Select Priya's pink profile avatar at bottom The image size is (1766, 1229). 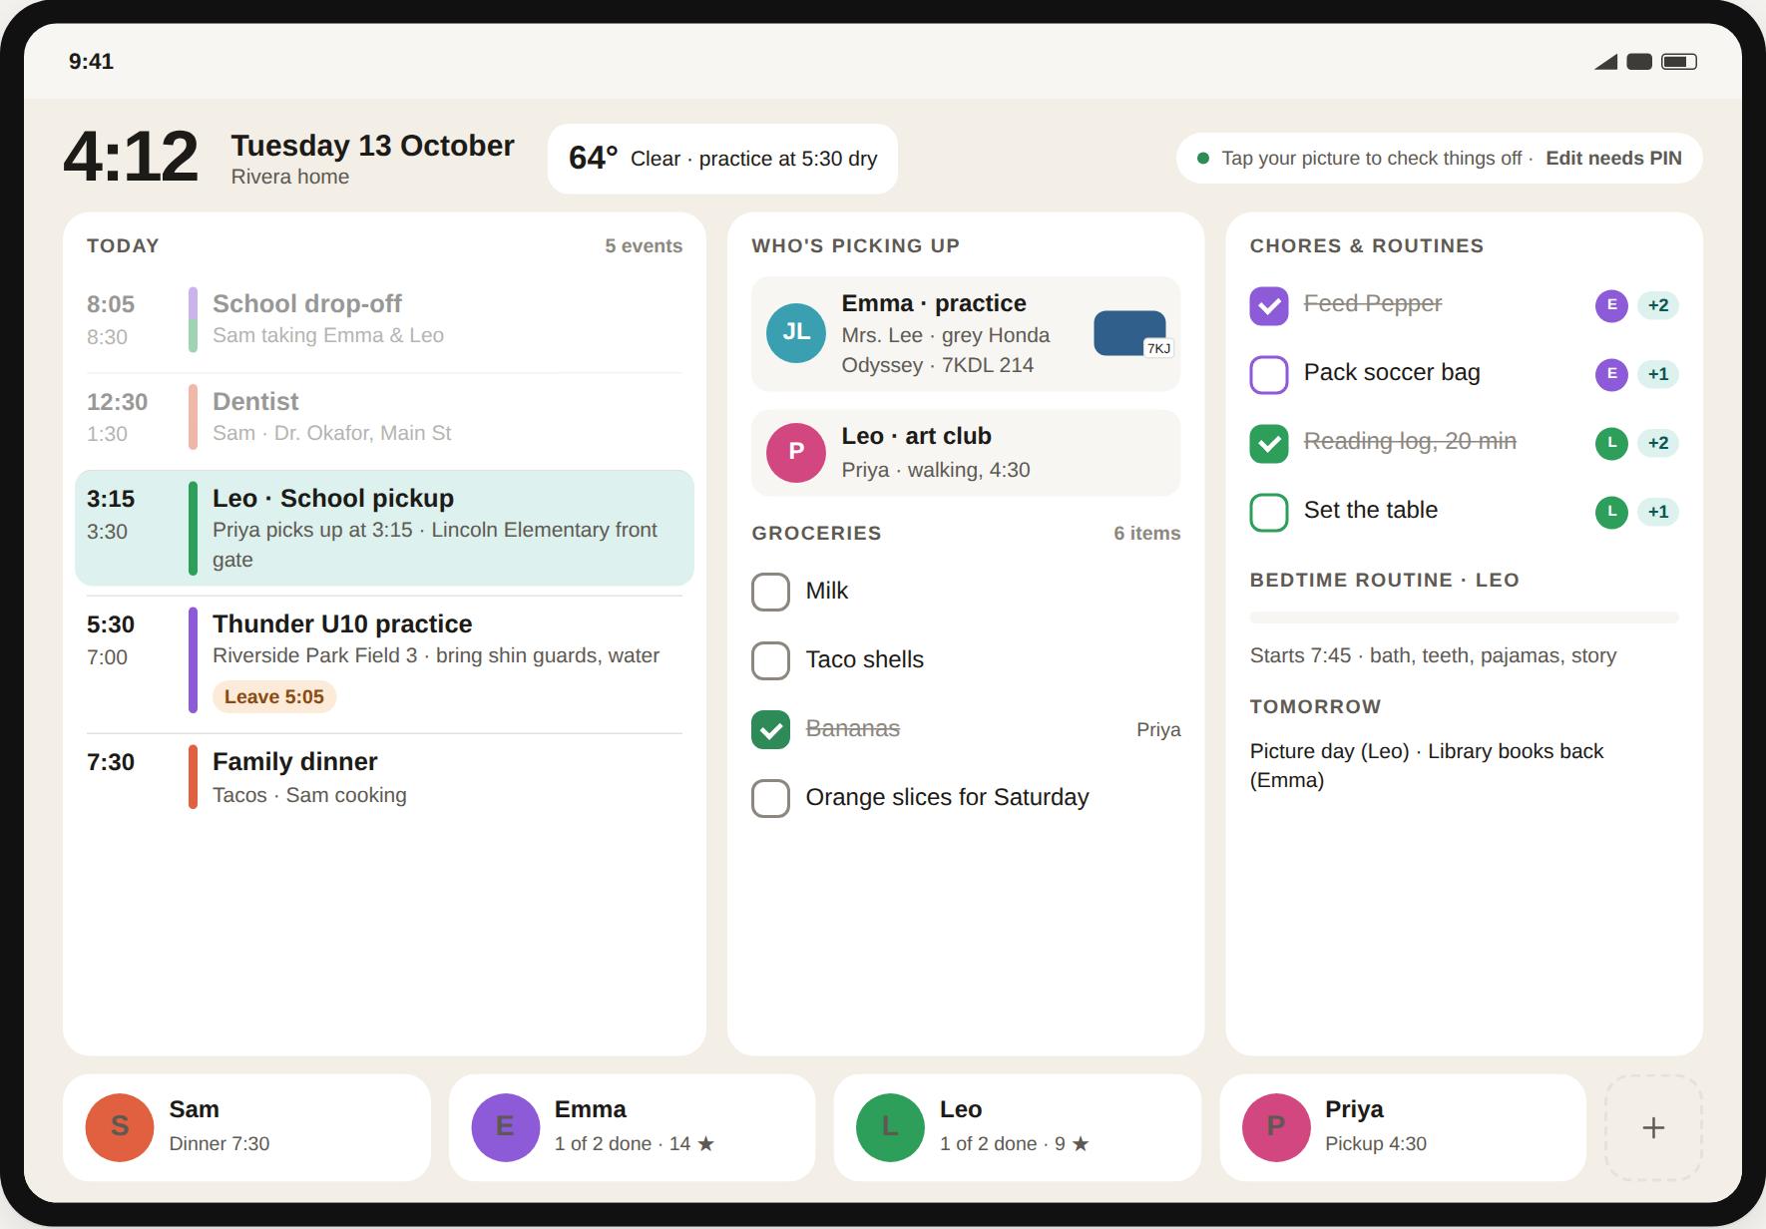(1275, 1127)
